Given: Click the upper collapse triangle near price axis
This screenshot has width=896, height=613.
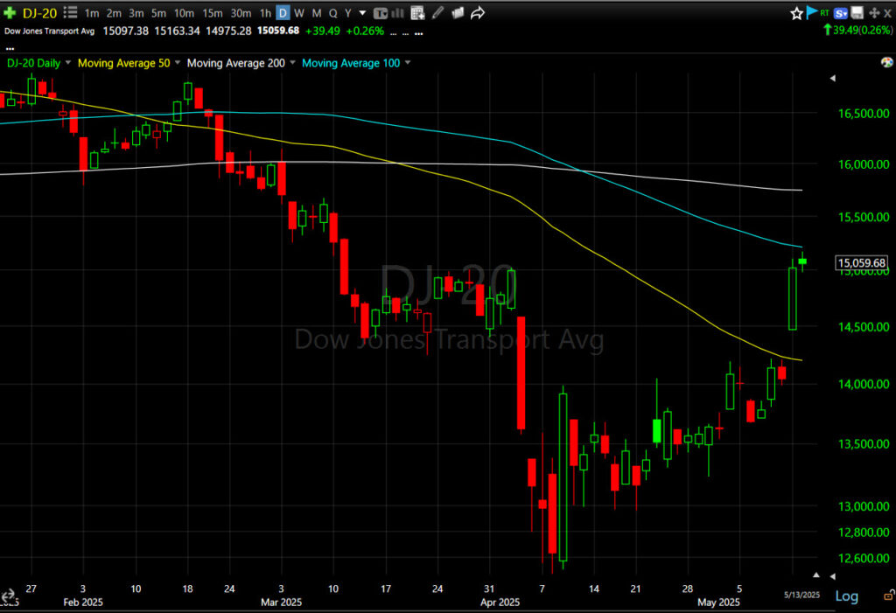Looking at the screenshot, I should (833, 78).
